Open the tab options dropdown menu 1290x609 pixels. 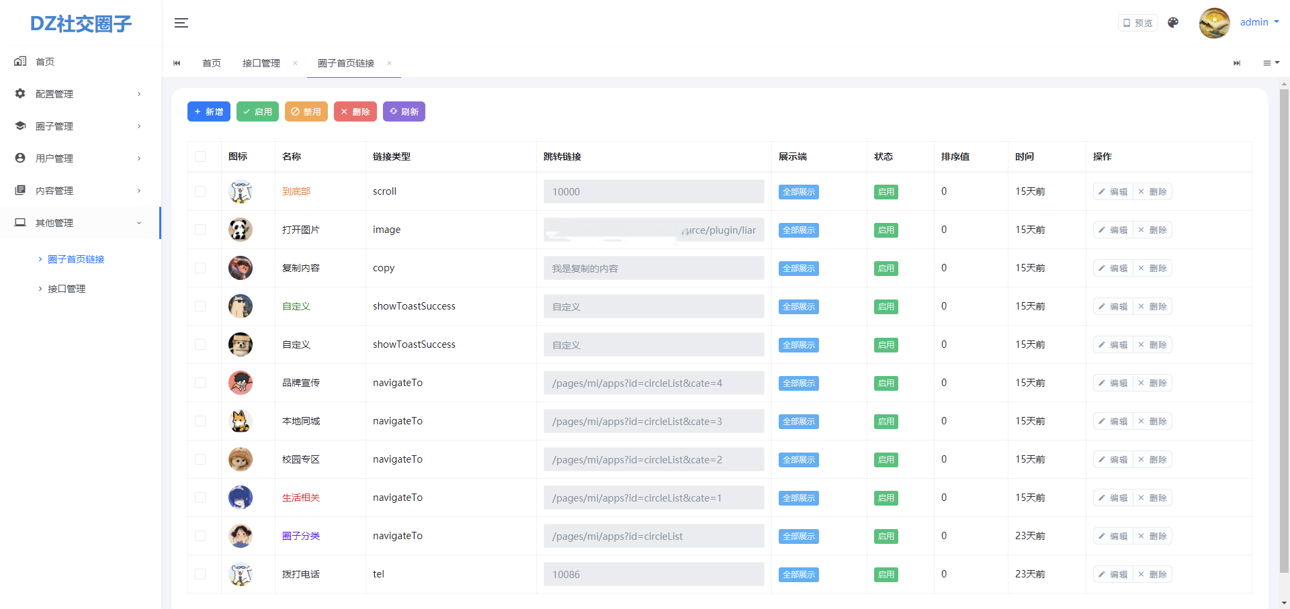pyautogui.click(x=1271, y=63)
